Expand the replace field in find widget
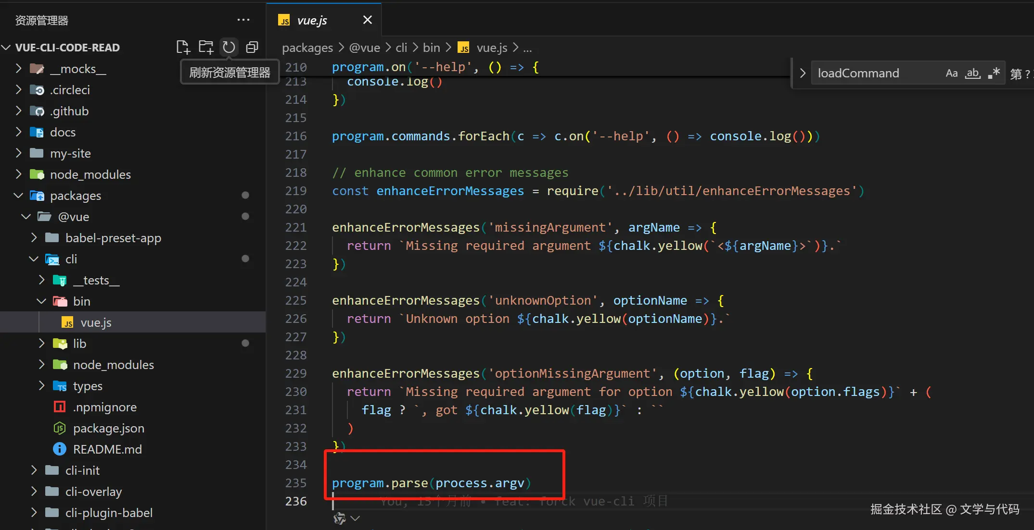This screenshot has height=530, width=1034. tap(803, 74)
